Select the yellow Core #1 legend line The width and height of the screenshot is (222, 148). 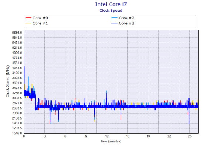pos(28,23)
